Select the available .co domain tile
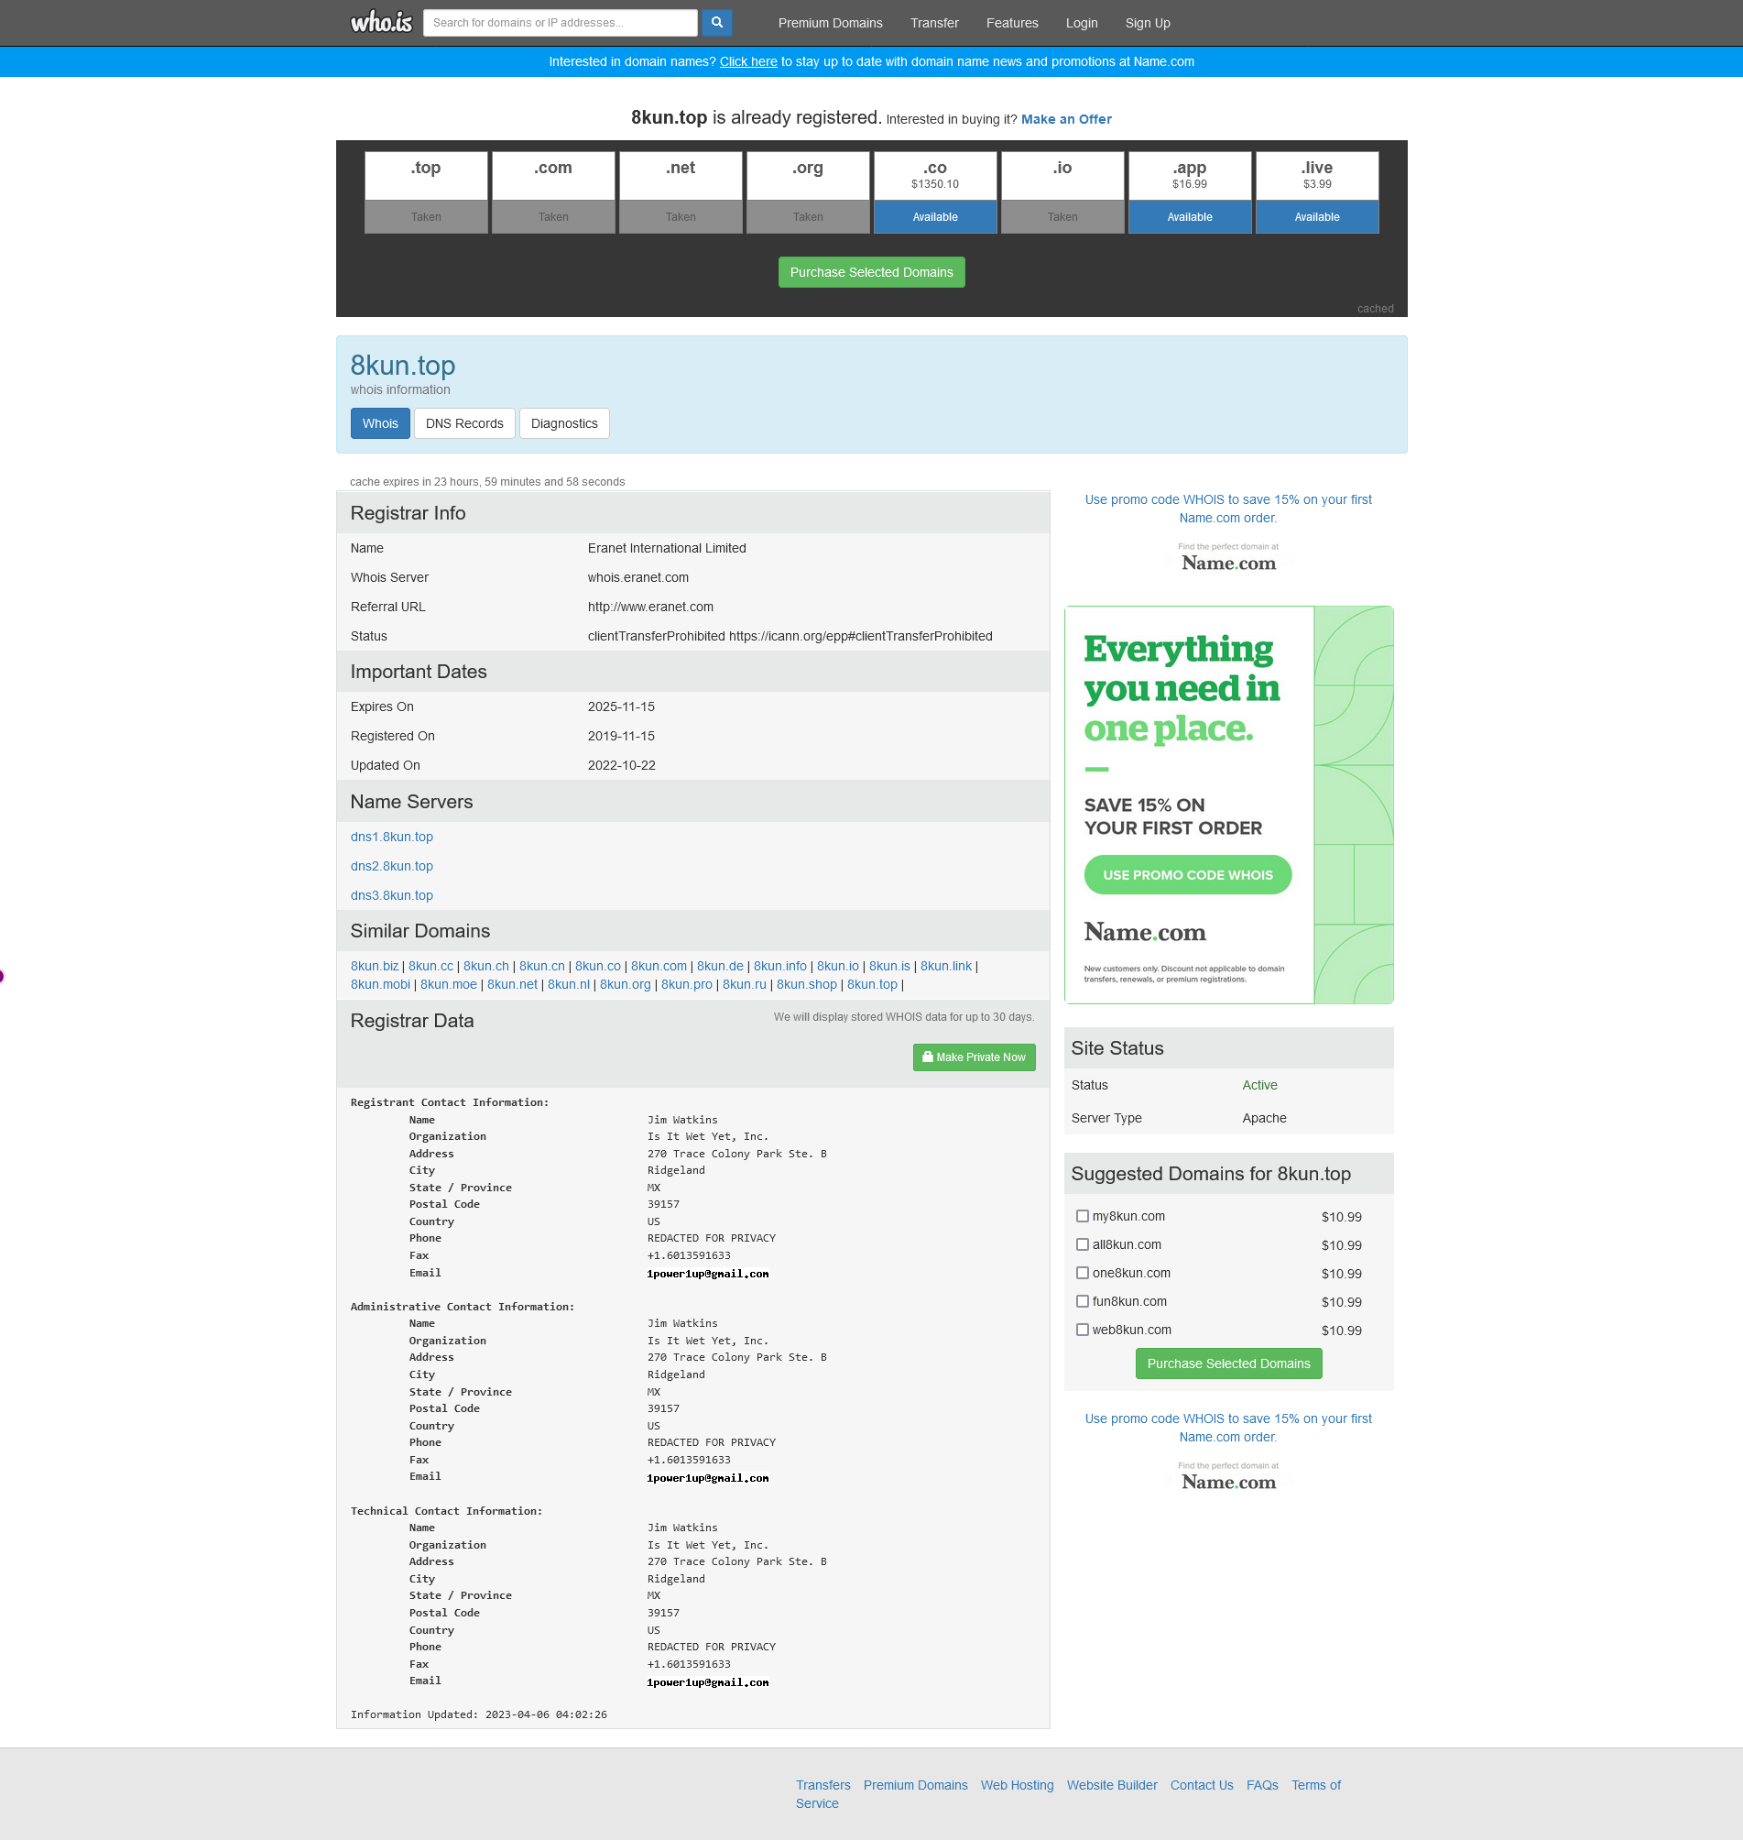 pos(934,192)
